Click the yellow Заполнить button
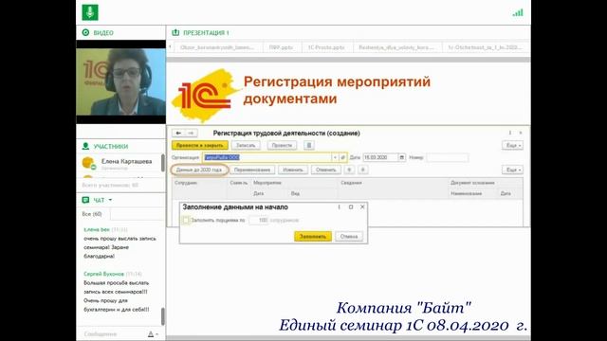 coord(313,236)
